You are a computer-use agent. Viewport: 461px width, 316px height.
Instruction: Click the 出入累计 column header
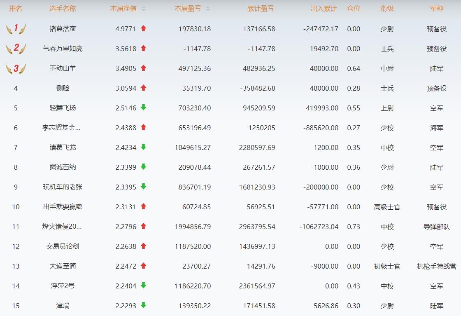click(324, 9)
